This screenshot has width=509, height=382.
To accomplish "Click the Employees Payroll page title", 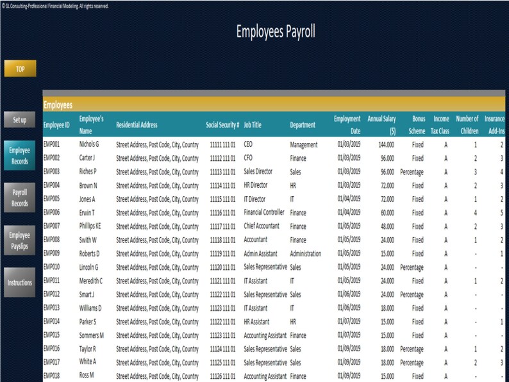I will click(x=276, y=31).
